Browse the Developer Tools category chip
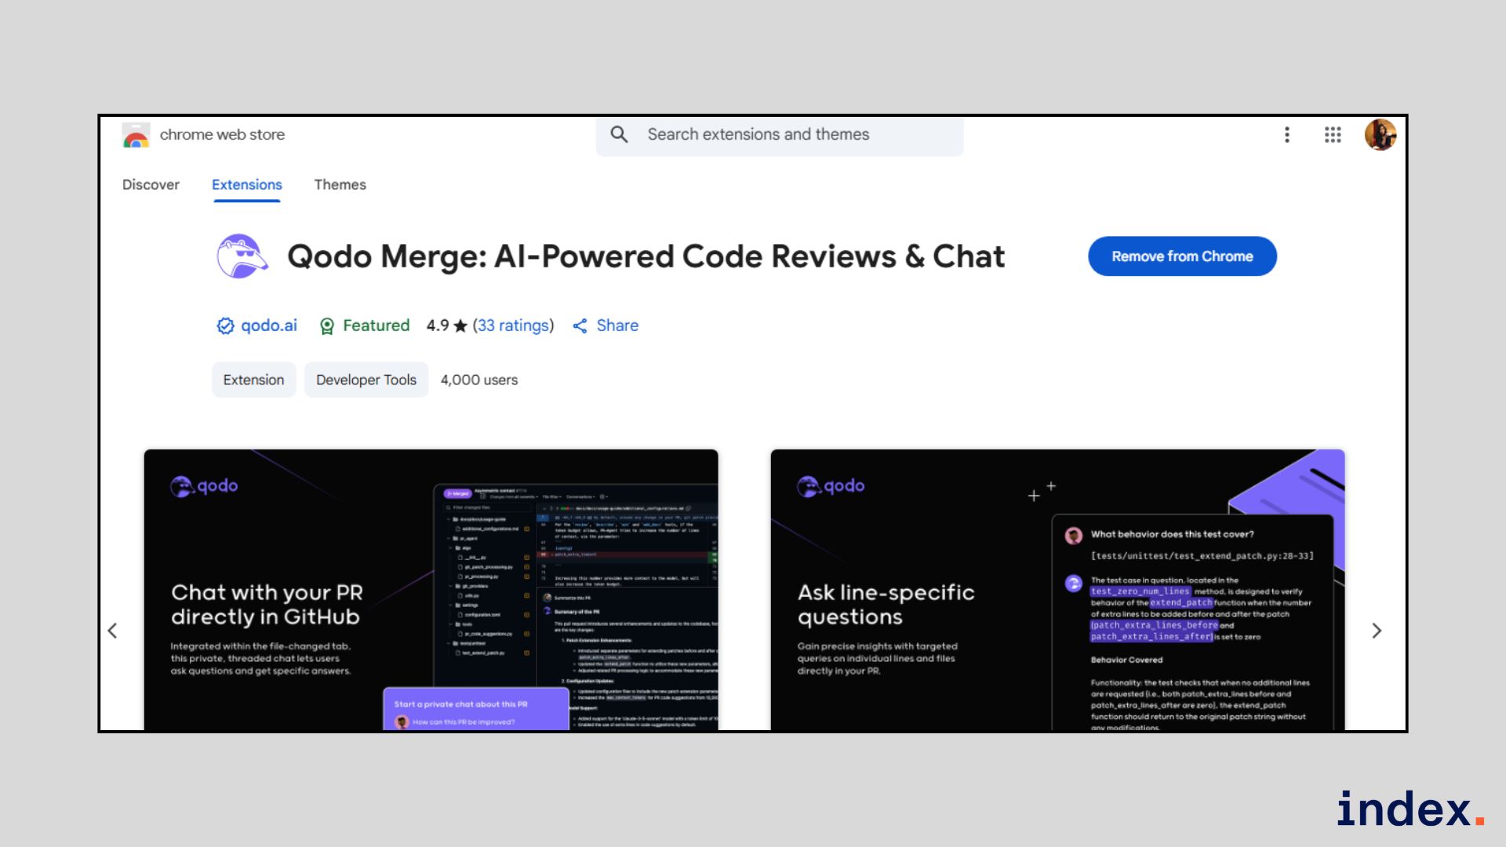1506x847 pixels. tap(366, 380)
